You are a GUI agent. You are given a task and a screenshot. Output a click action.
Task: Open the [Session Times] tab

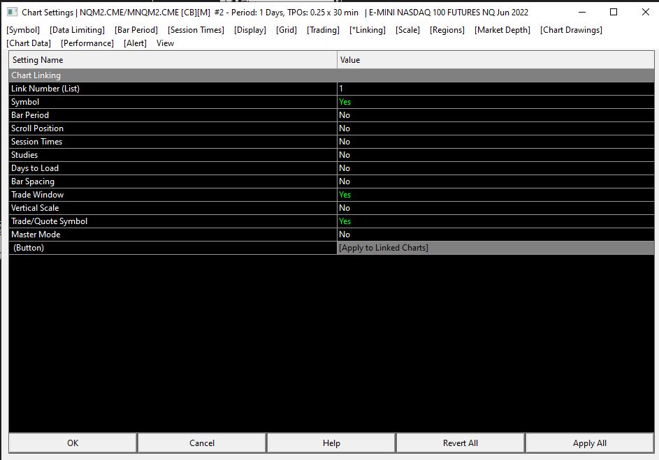(x=196, y=30)
